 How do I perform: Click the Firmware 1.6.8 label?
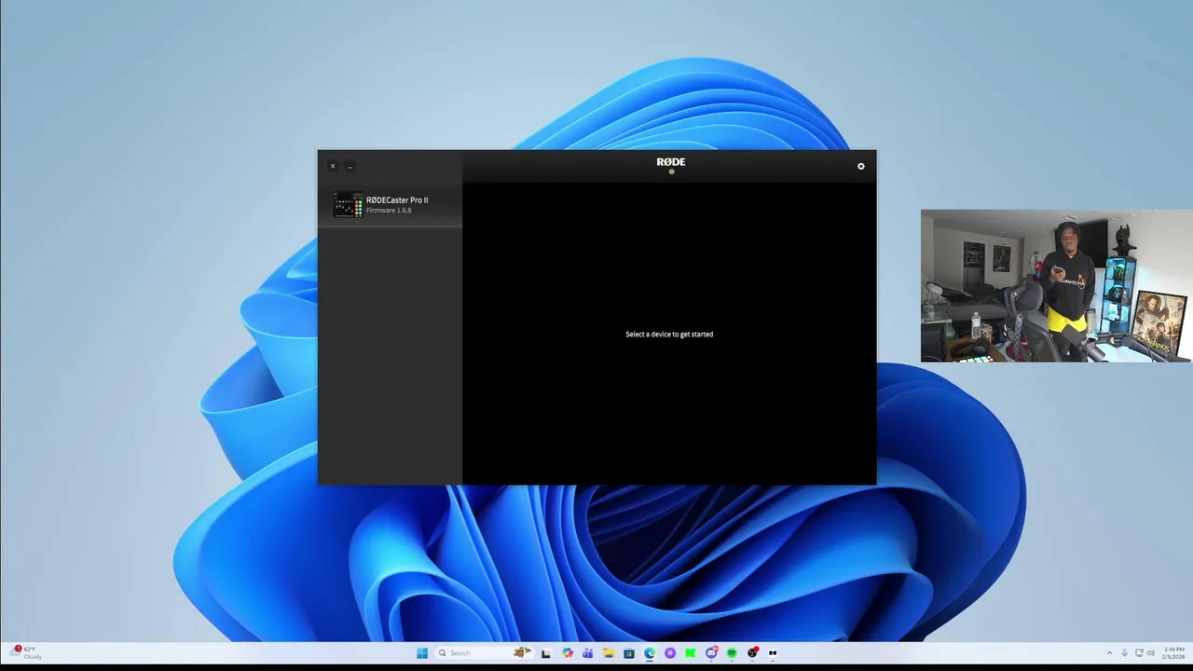pos(389,211)
